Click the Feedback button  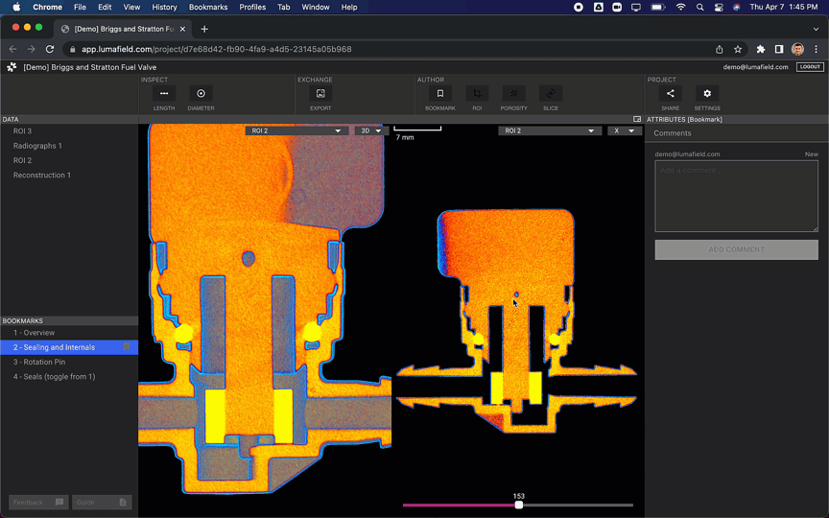pyautogui.click(x=38, y=502)
